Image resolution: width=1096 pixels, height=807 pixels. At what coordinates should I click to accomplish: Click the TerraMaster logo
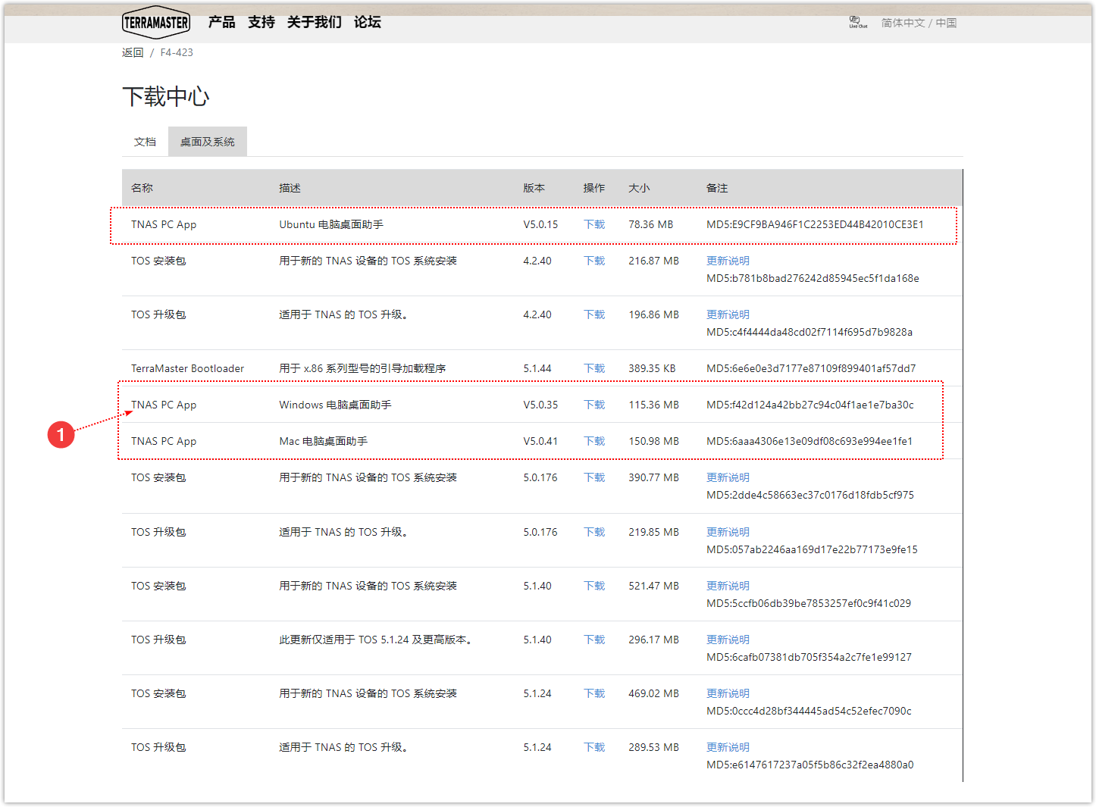point(155,22)
